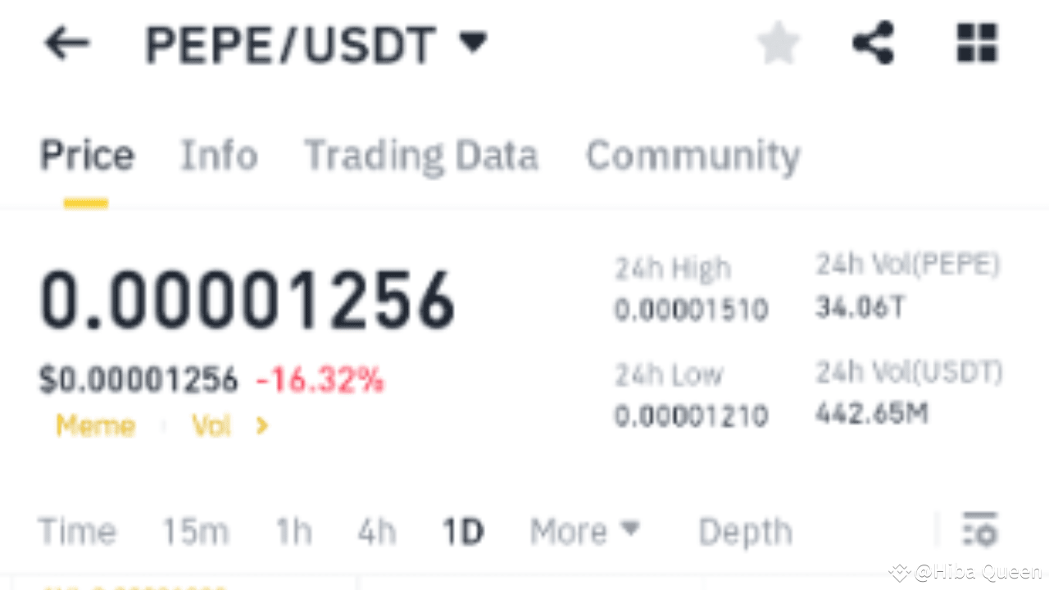Expand the Vol details chevron

(262, 425)
